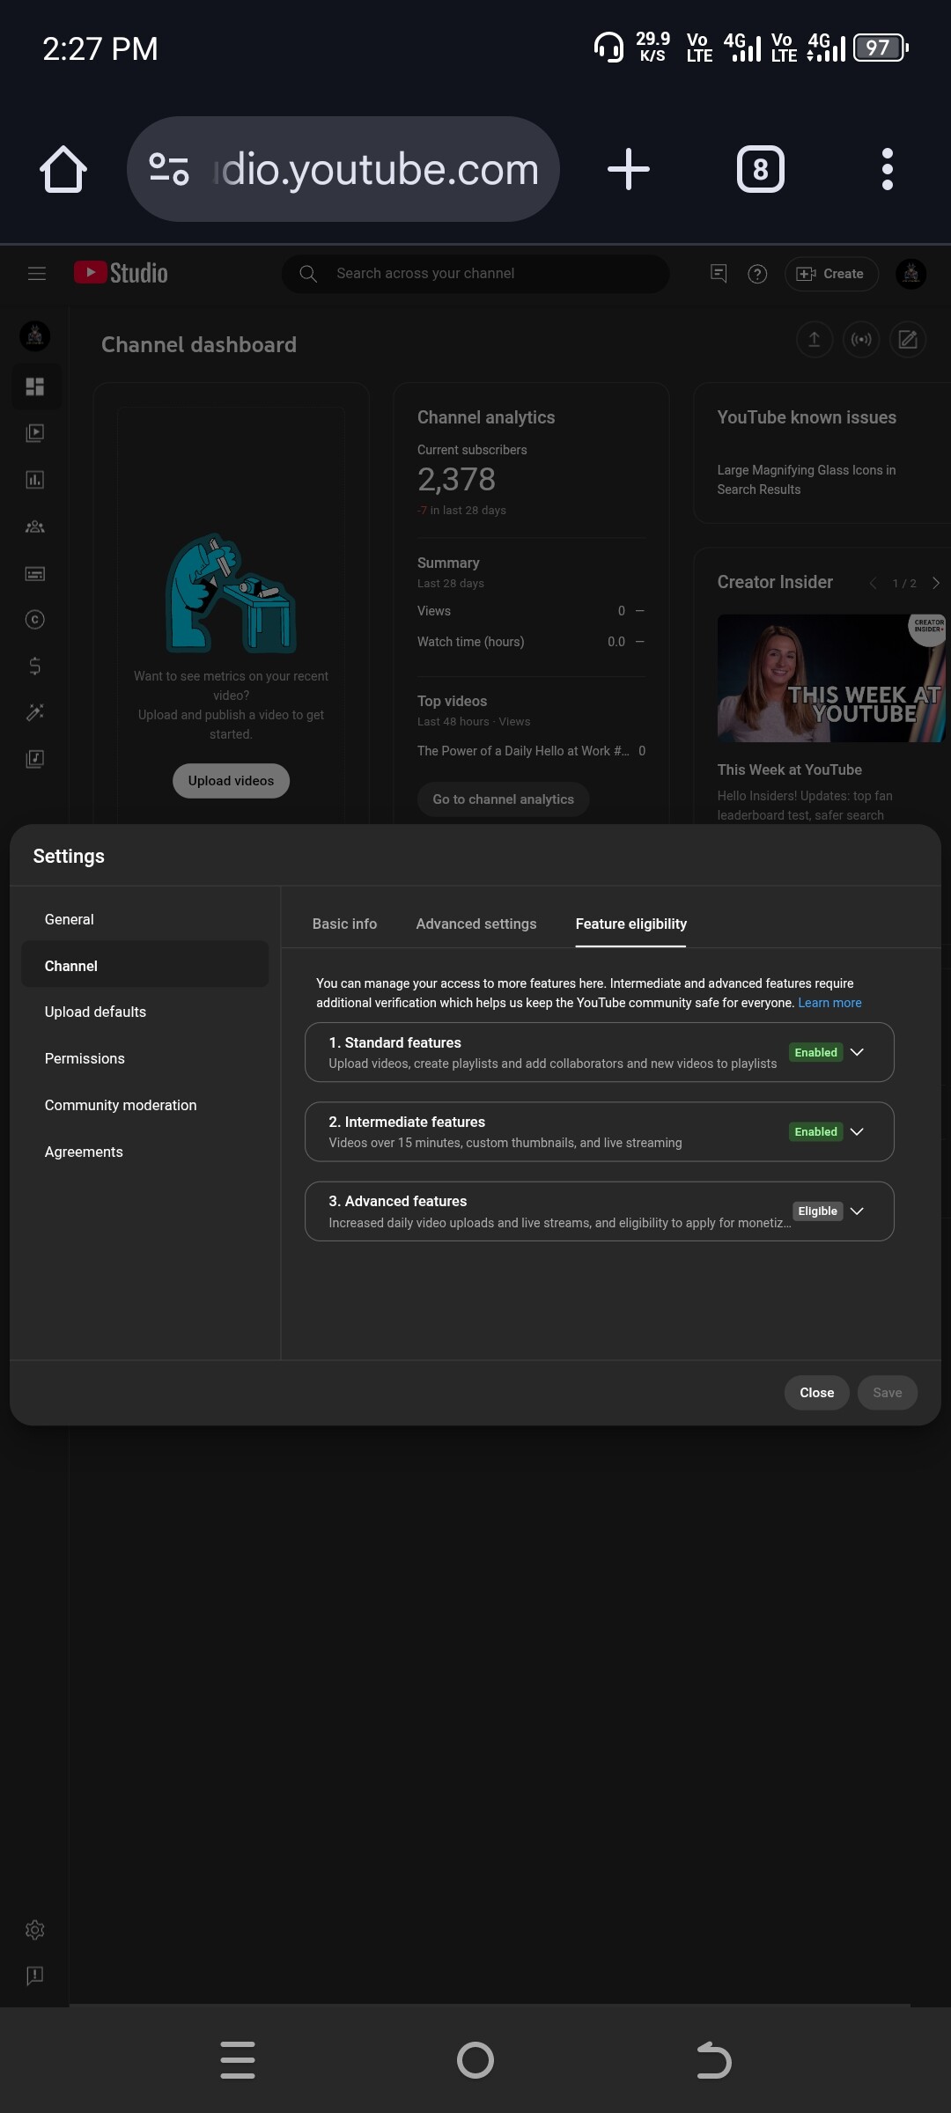Open the channel avatar in the sidebar

(x=35, y=335)
